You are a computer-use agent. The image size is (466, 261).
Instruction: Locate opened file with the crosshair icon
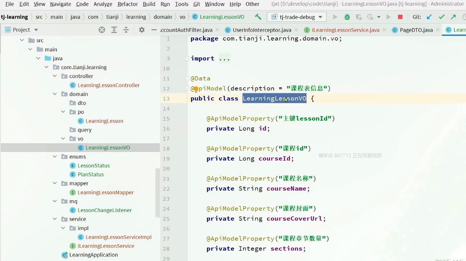click(x=102, y=30)
